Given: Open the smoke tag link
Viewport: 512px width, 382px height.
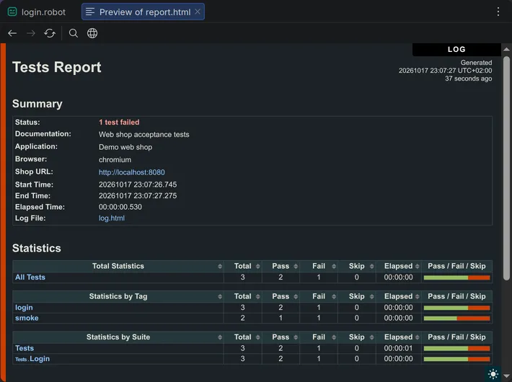Looking at the screenshot, I should [x=27, y=318].
